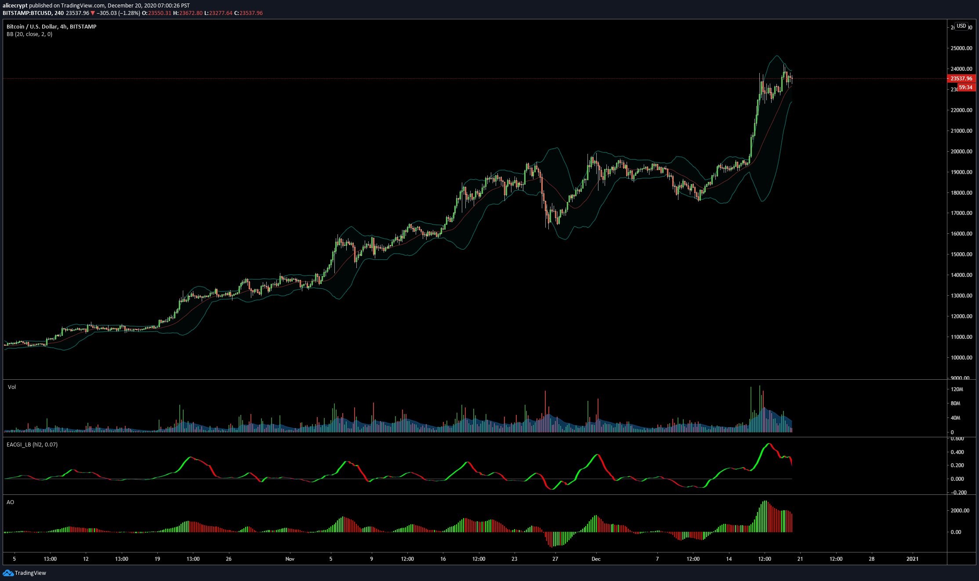The height and width of the screenshot is (581, 979).
Task: Click the EACGI_LB (hl2, 0.07) indicator label
Action: pyautogui.click(x=32, y=444)
